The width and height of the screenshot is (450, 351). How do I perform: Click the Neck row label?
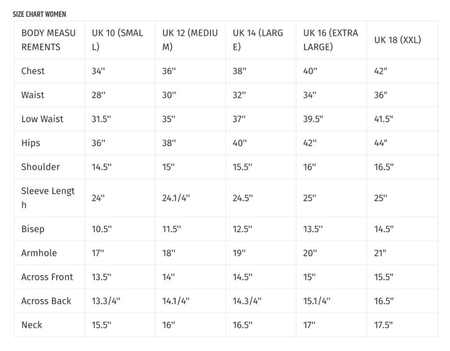tap(31, 325)
